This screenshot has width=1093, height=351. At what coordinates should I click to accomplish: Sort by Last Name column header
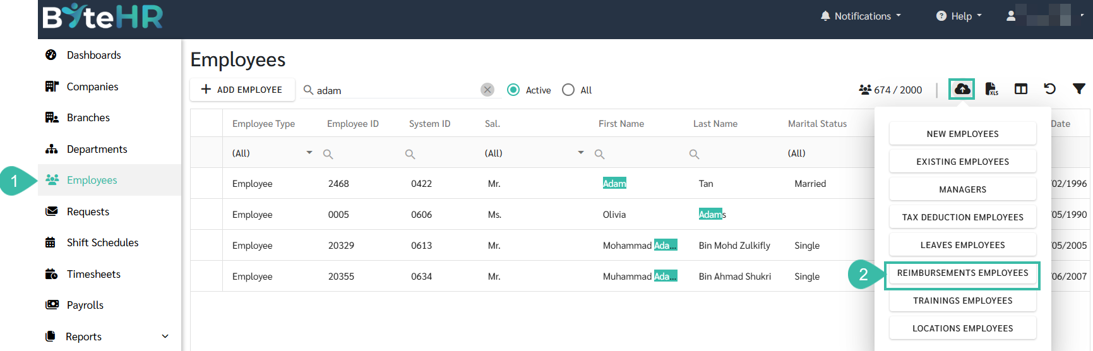715,124
